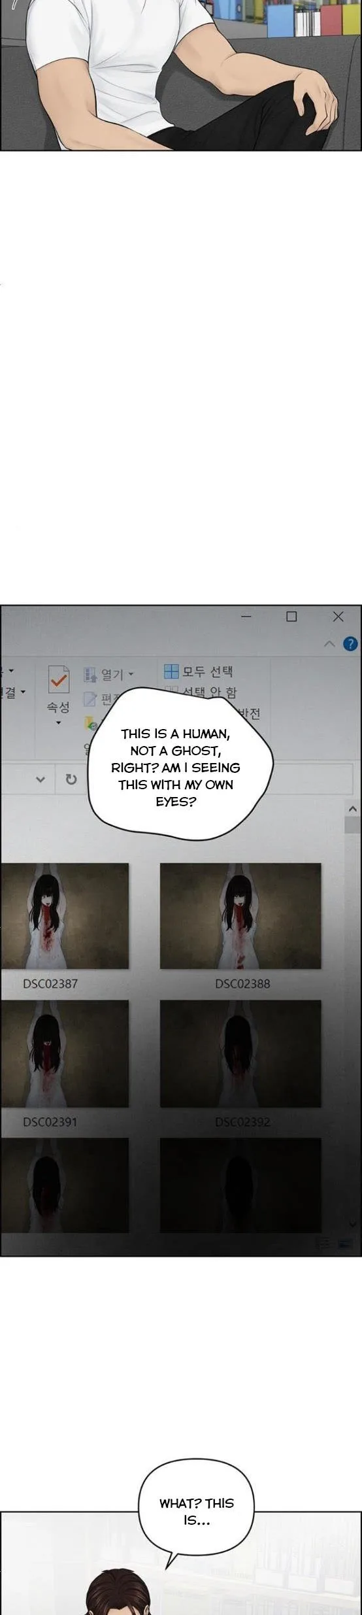Open the address bar history chevron
Image resolution: width=362 pixels, height=1615 pixels.
[x=41, y=779]
